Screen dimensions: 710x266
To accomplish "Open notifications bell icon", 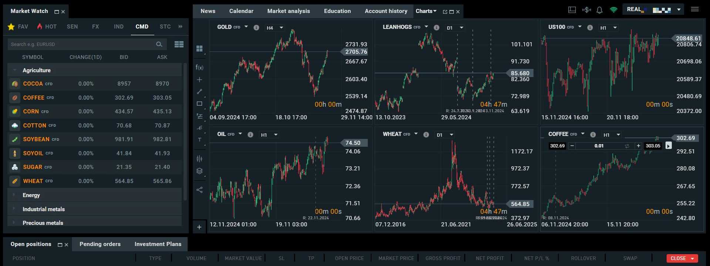I will tap(599, 10).
